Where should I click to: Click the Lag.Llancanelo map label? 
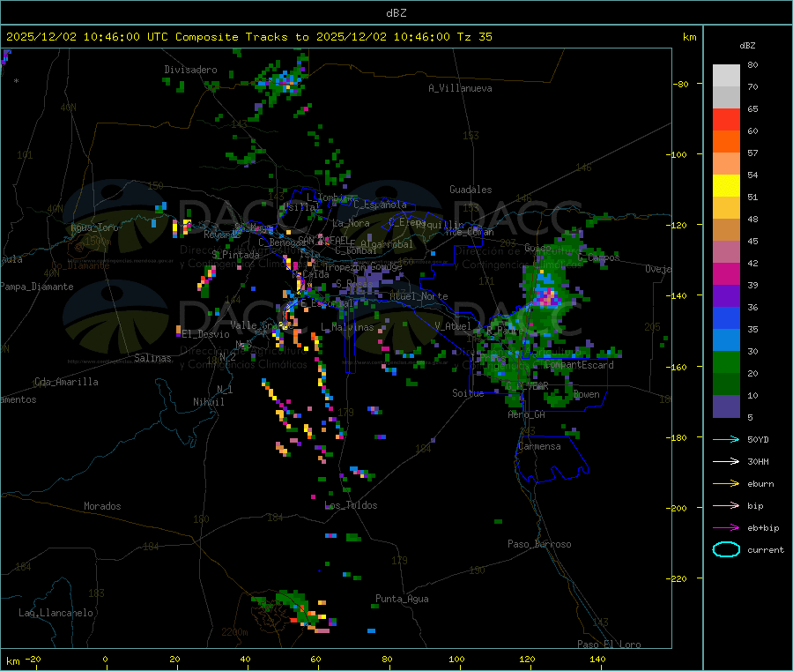point(56,613)
